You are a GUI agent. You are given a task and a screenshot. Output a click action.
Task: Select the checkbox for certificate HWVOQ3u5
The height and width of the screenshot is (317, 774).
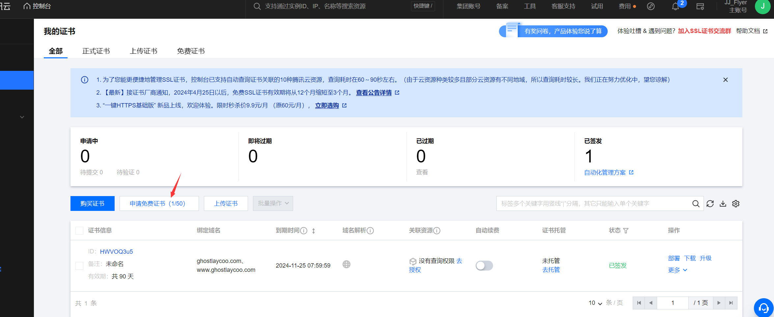[79, 266]
